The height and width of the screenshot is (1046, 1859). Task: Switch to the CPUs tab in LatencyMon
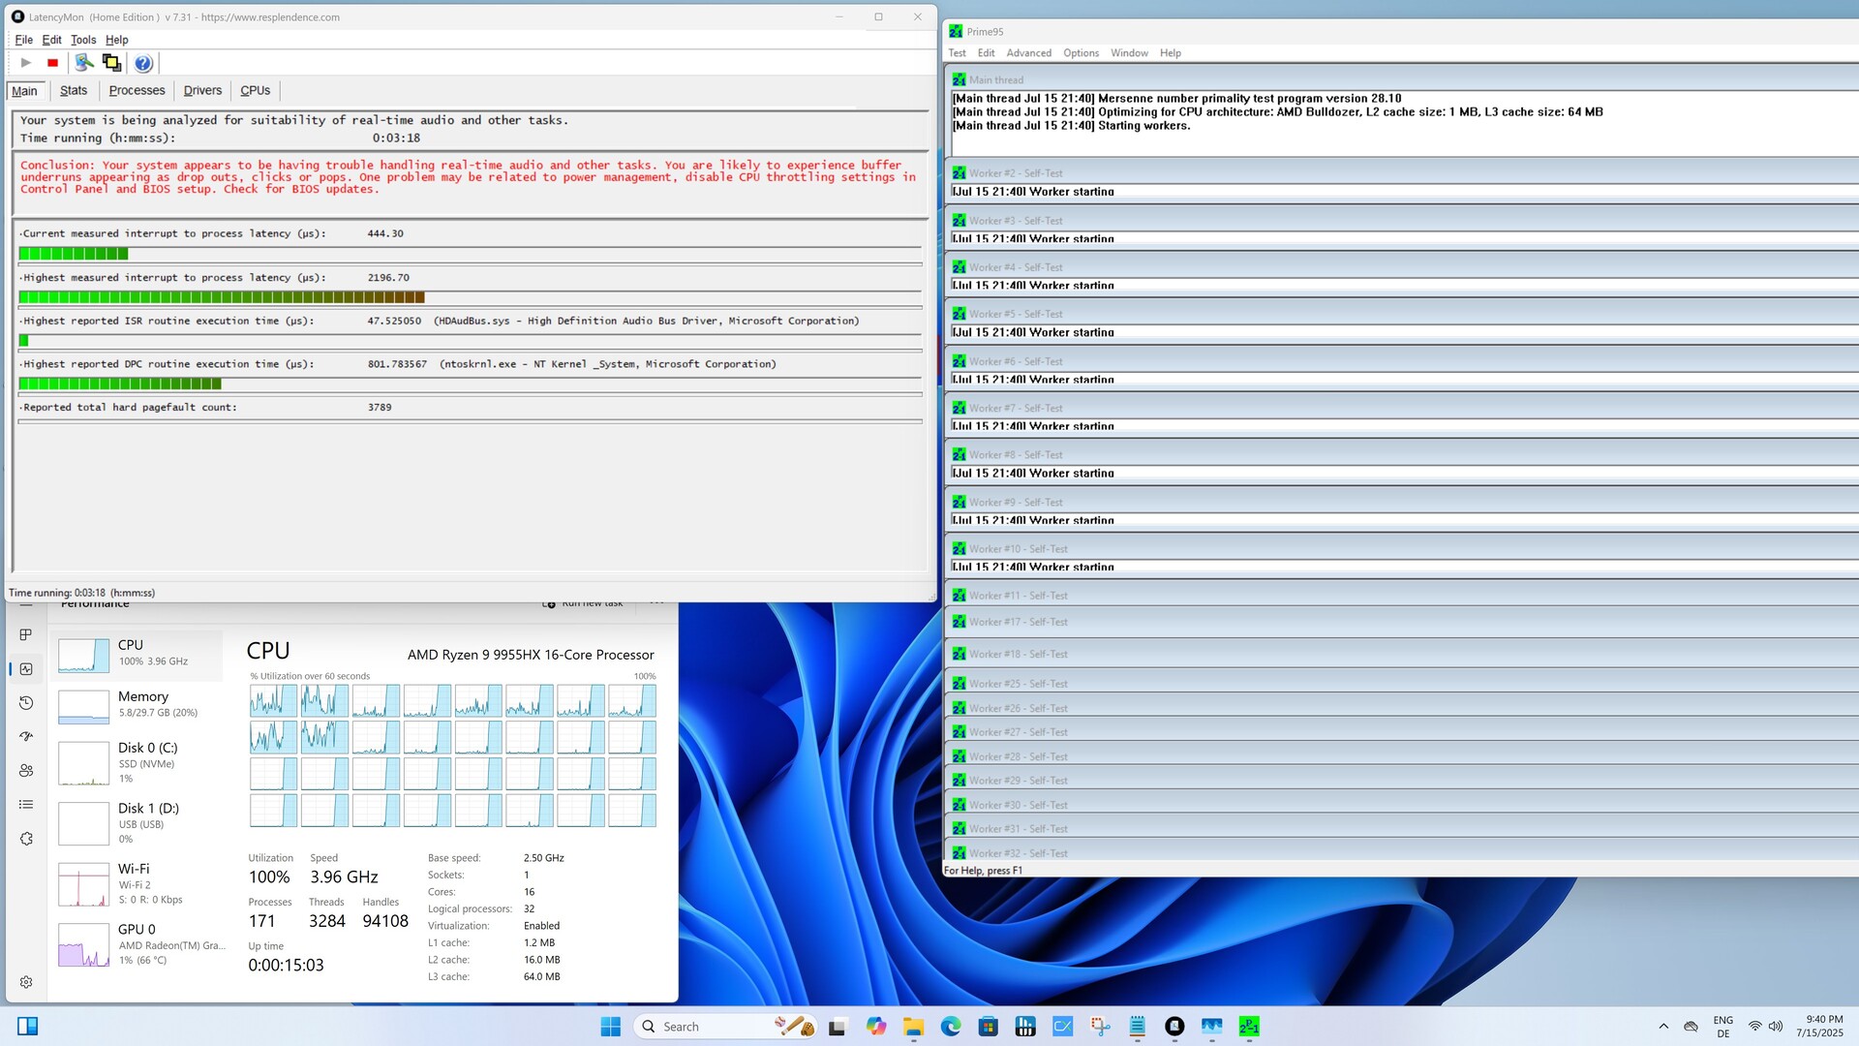(x=255, y=91)
